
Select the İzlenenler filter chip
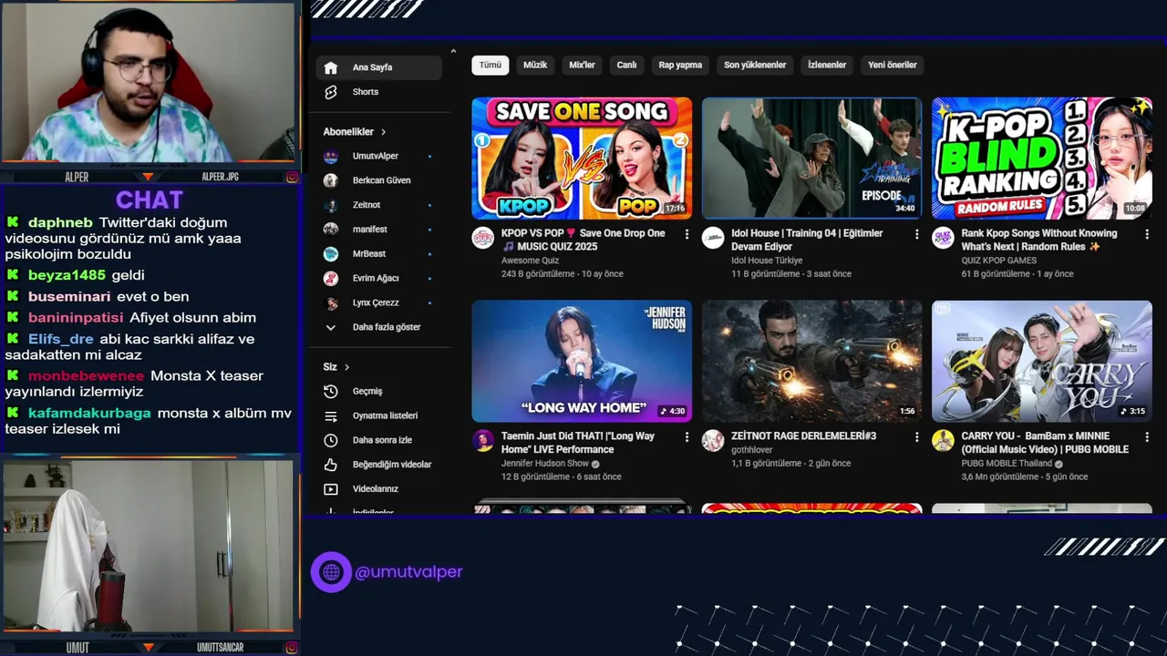click(x=827, y=65)
